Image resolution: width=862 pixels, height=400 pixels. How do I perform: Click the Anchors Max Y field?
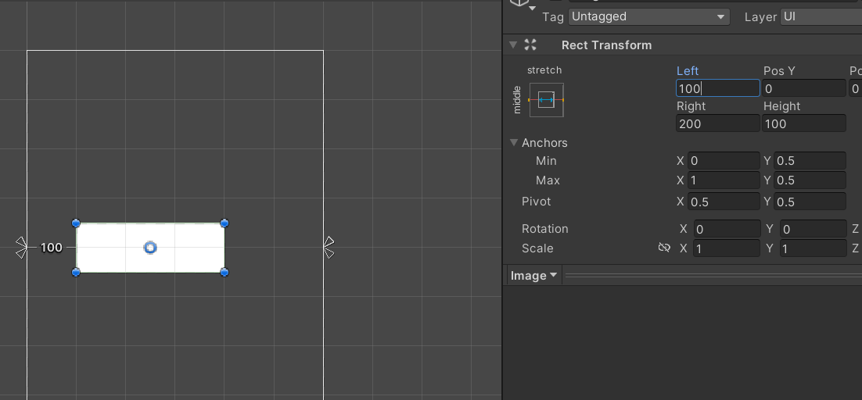pyautogui.click(x=810, y=180)
